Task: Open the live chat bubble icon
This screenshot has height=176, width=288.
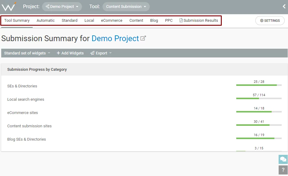Action: [x=283, y=159]
